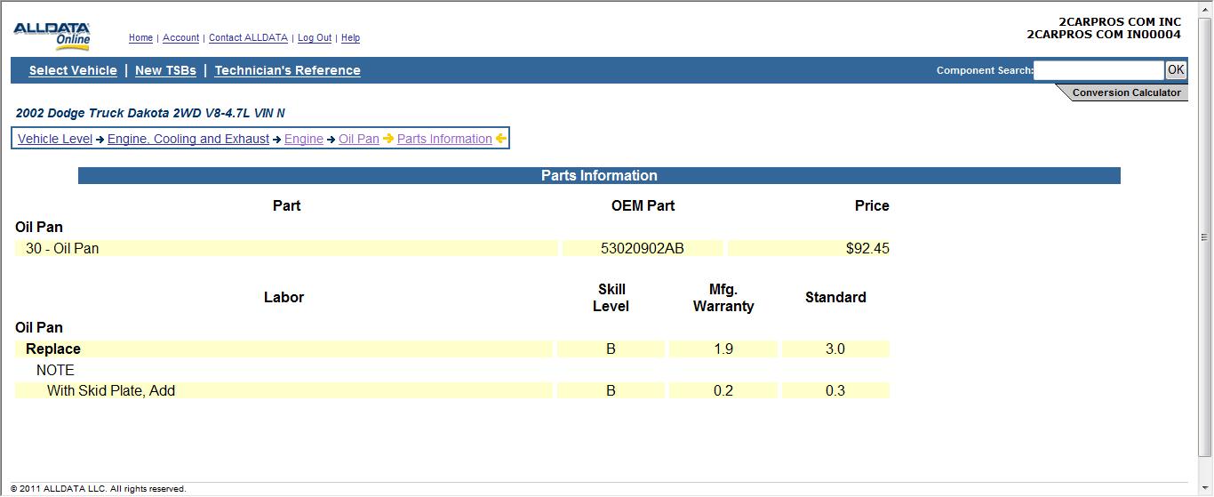Click the Replace standard time 3.0
Viewport: 1214px width, 497px height.
click(x=835, y=349)
